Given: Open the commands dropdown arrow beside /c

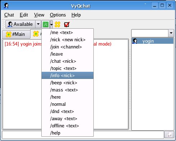Looking at the screenshot, I should pyautogui.click(x=51, y=24).
